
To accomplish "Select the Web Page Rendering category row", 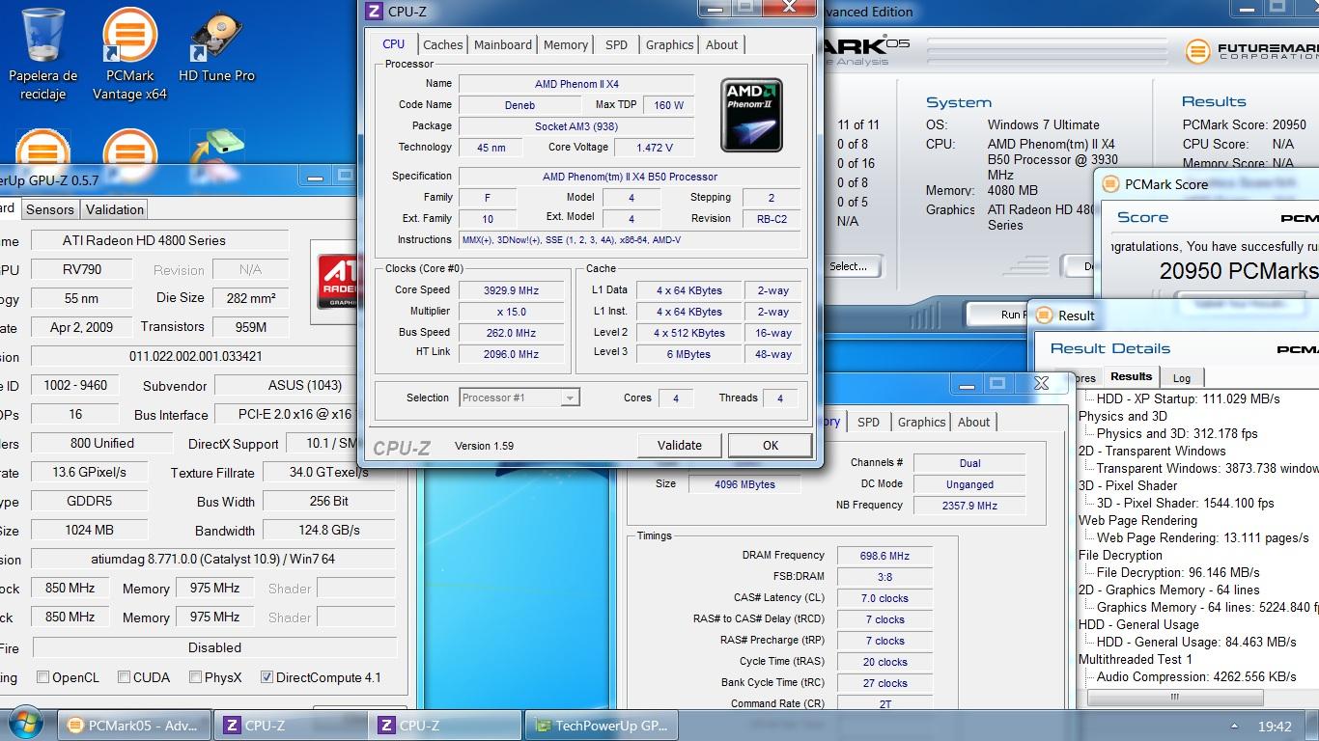I will pyautogui.click(x=1137, y=520).
